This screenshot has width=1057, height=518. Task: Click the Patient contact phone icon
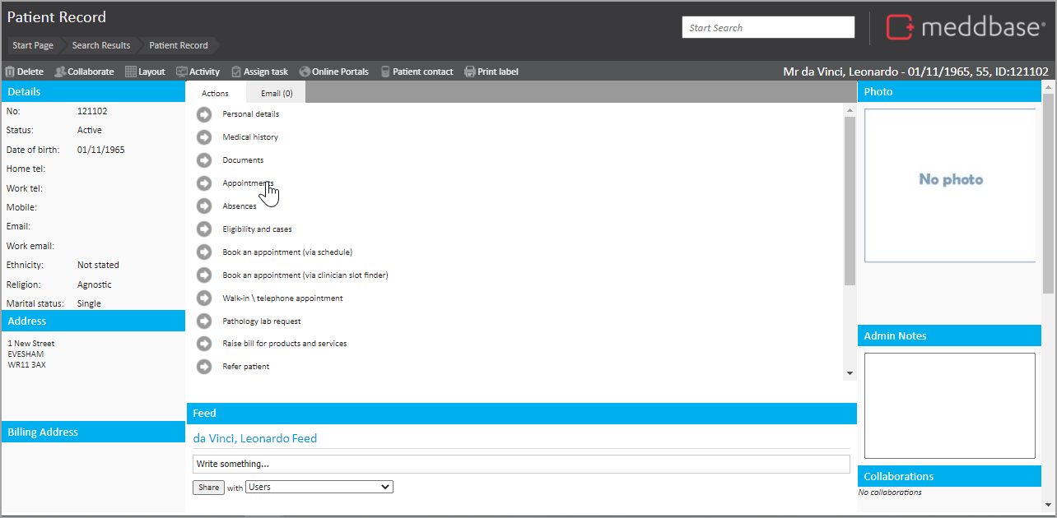385,72
